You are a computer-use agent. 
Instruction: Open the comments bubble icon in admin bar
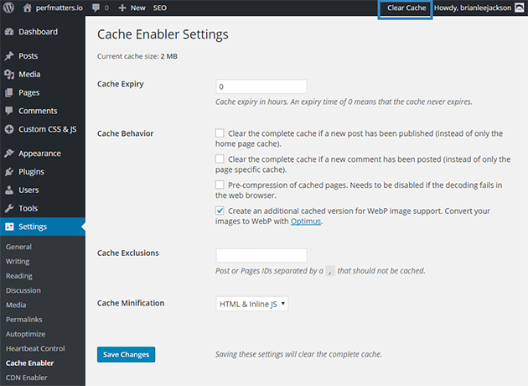point(96,8)
